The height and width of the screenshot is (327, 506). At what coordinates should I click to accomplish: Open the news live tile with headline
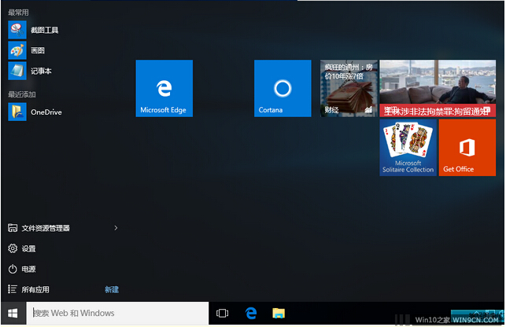tap(438, 88)
